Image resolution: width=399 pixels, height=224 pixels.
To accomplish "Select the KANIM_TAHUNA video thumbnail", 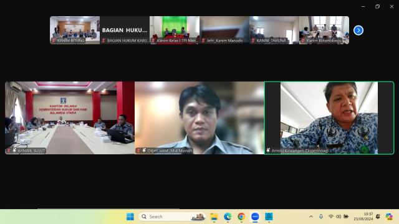I will coord(274,30).
